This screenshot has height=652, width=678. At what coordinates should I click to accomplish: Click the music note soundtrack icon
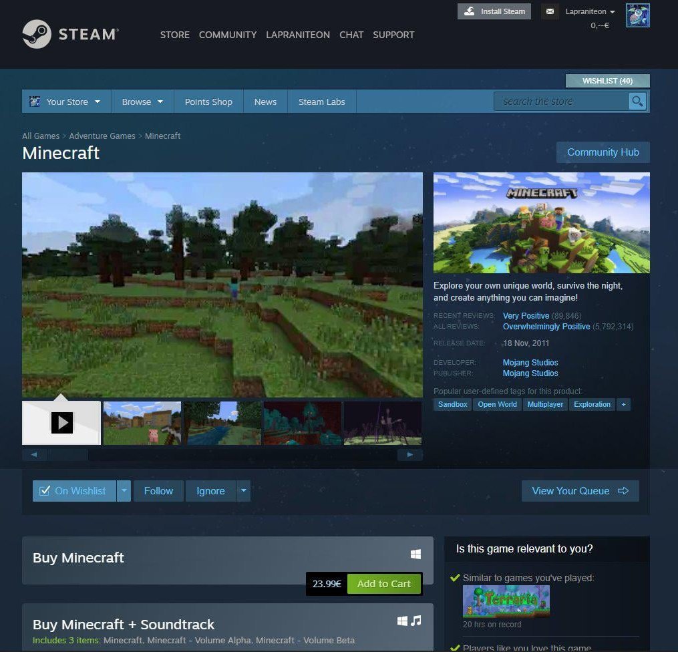pos(416,621)
